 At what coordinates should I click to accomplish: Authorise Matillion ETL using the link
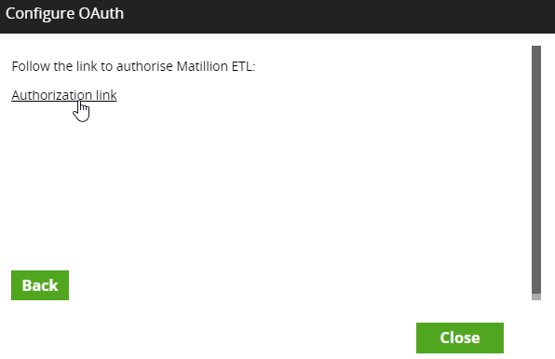coord(64,95)
